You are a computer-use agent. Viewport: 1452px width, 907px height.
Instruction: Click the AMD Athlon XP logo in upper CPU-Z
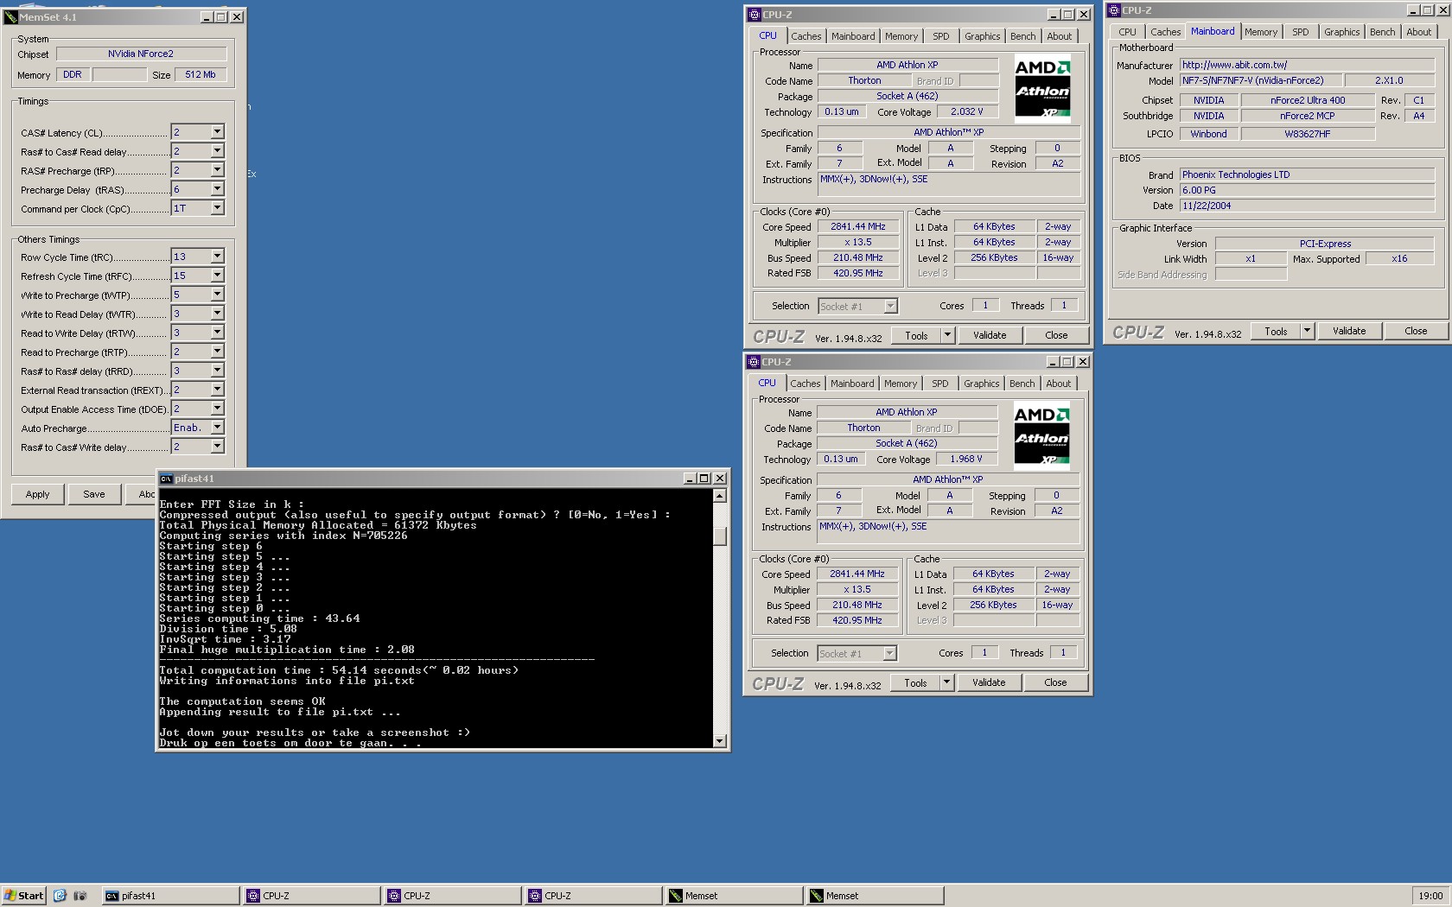[x=1042, y=88]
